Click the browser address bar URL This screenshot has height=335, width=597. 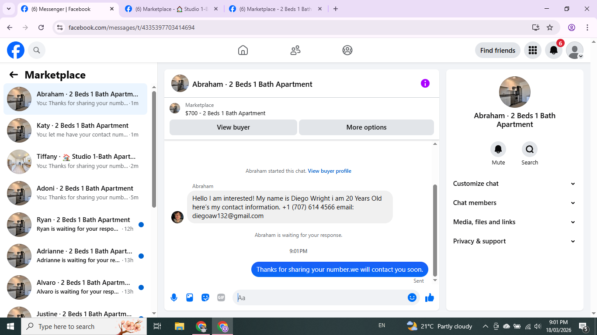132,27
